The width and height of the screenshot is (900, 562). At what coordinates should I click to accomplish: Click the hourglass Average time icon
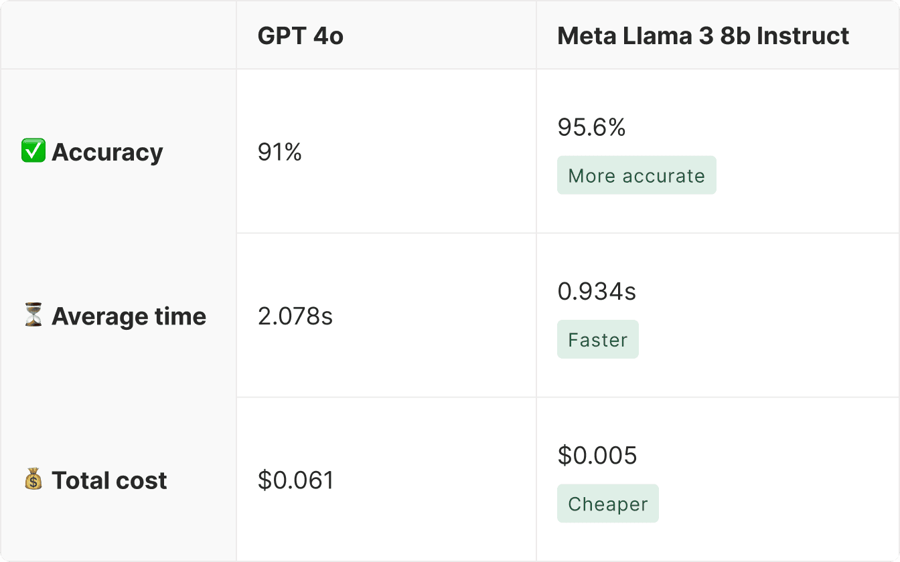point(33,316)
